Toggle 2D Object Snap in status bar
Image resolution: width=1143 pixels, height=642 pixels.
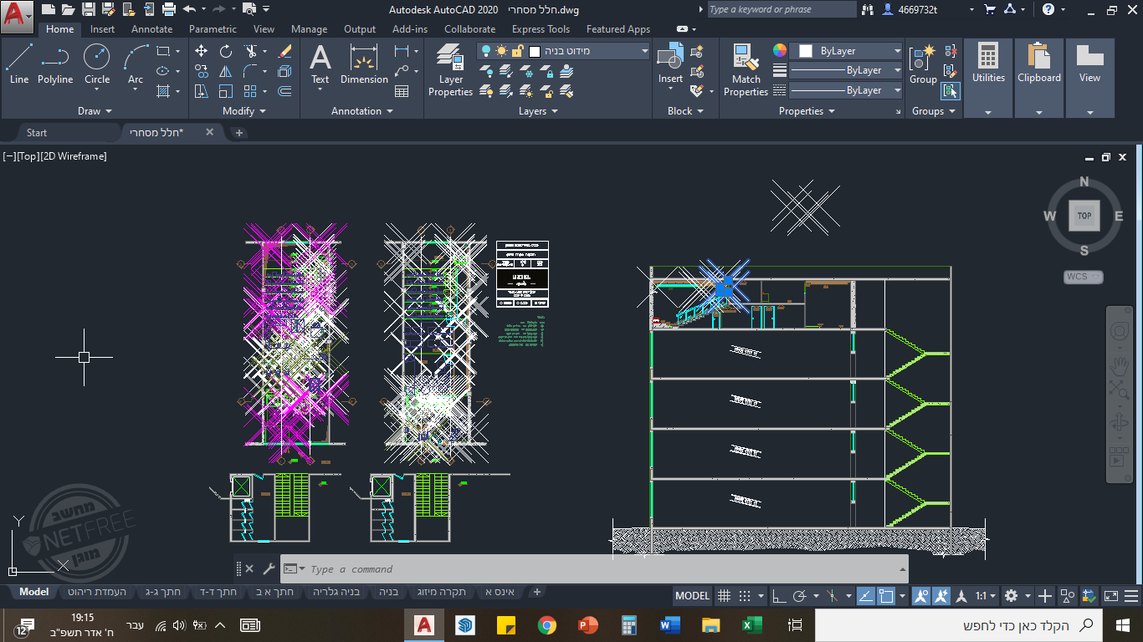pyautogui.click(x=886, y=596)
